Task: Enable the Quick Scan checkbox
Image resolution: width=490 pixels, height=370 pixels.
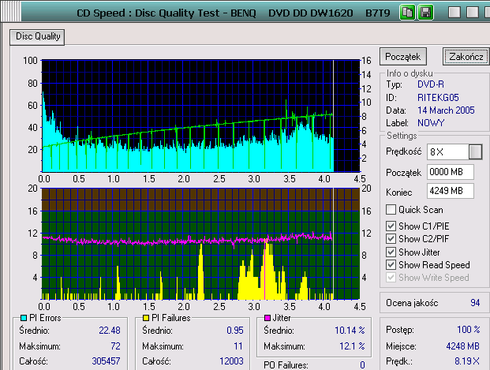Action: 391,209
